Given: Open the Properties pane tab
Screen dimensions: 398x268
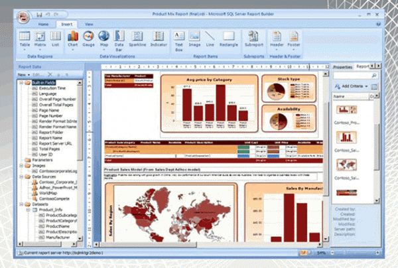Looking at the screenshot, I should click(x=342, y=67).
